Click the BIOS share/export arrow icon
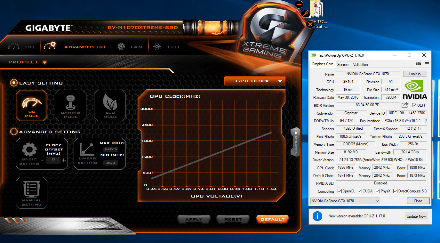 [x=405, y=105]
